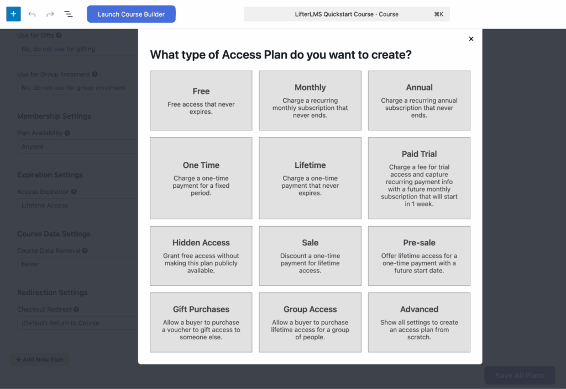
Task: Choose the Gift Purchases plan card
Action: point(201,322)
